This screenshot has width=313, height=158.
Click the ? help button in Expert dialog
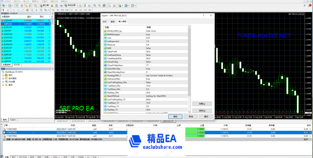(x=203, y=15)
